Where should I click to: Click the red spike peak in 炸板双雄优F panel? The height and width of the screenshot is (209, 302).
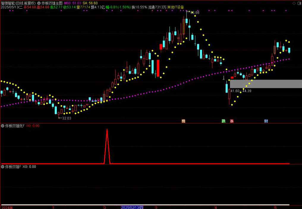pos(107,130)
